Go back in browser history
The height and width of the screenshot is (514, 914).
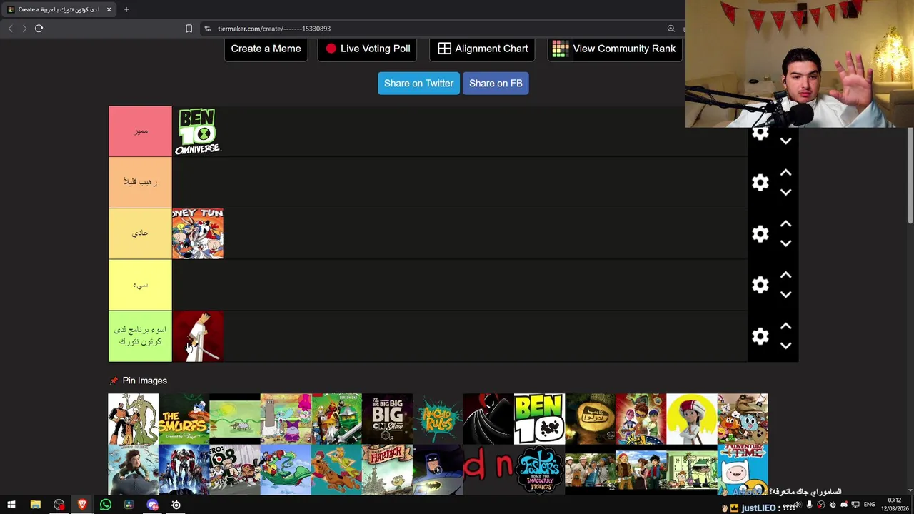point(10,29)
